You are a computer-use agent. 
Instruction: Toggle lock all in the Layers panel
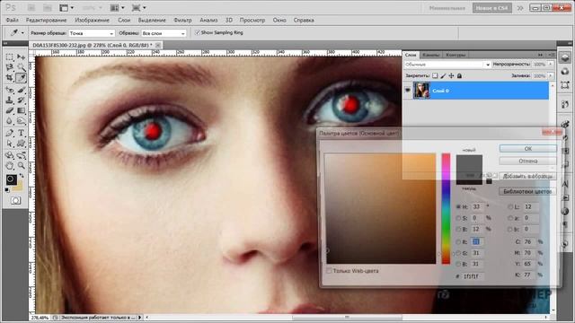[x=459, y=75]
